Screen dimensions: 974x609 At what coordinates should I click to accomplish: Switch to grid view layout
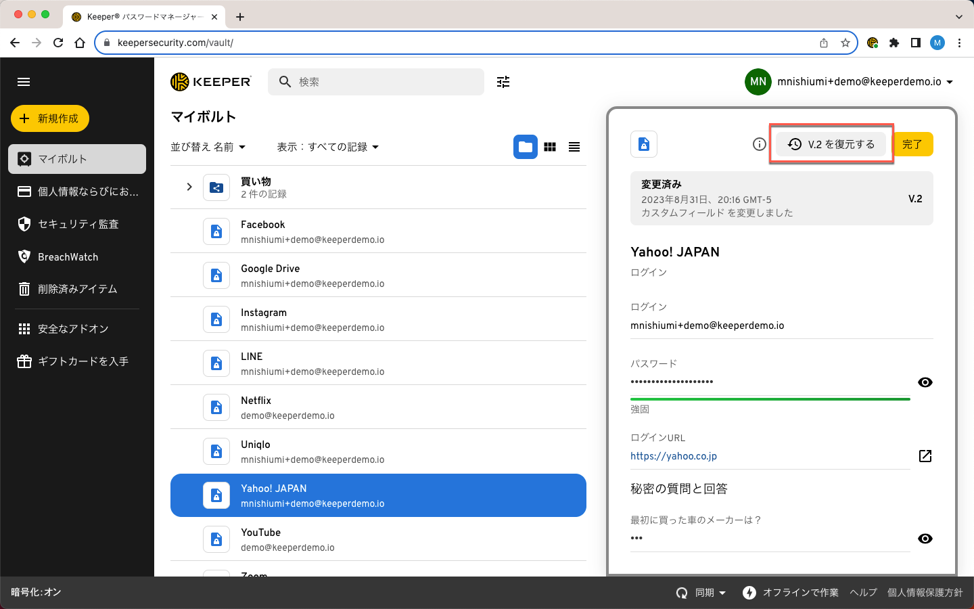(550, 147)
